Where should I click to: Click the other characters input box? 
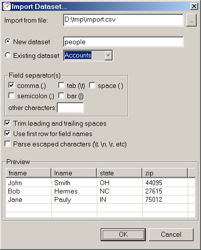(70, 108)
